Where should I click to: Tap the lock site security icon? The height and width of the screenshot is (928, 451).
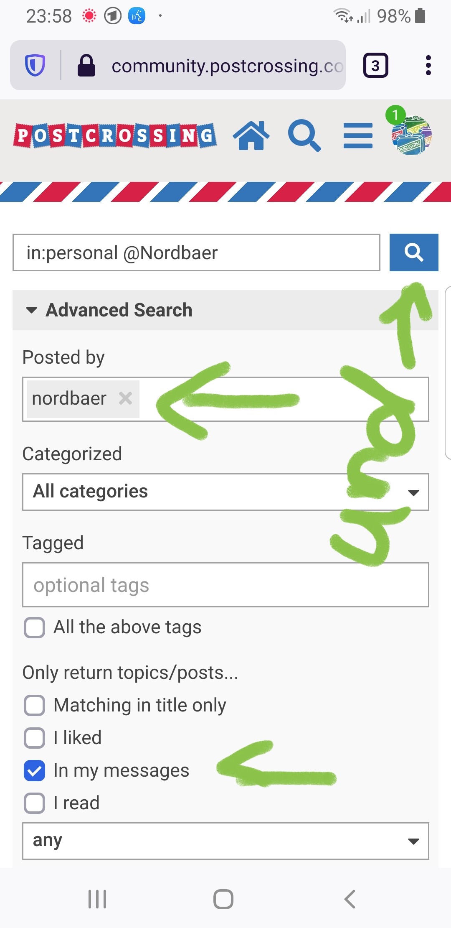[86, 66]
